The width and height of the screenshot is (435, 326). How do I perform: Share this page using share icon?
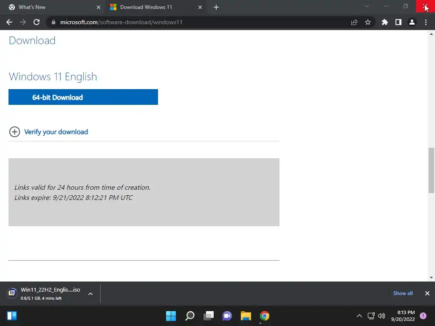(x=354, y=22)
